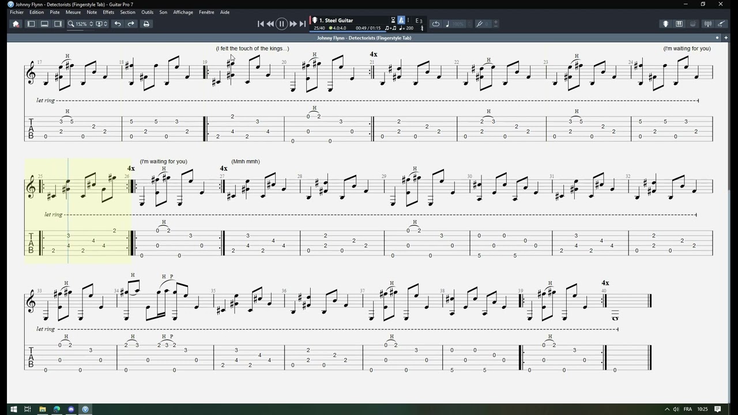Skip forward to the next bar
Screen dimensions: 738x415
click(293, 24)
